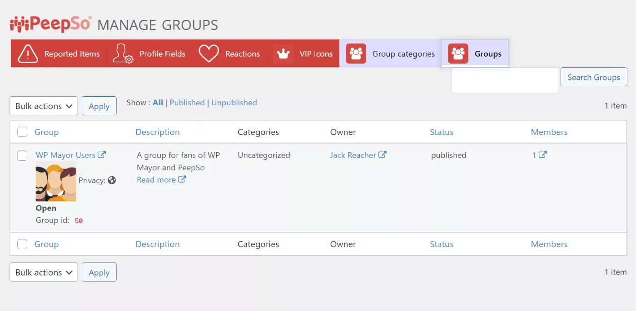
Task: Open the VIP Icons tab
Action: [x=303, y=54]
